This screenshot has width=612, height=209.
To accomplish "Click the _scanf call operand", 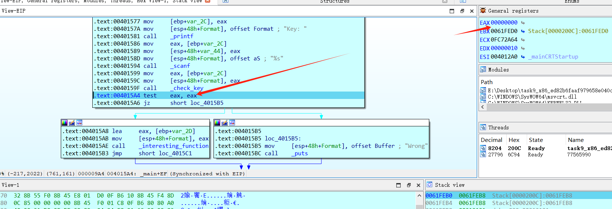I will click(x=180, y=66).
